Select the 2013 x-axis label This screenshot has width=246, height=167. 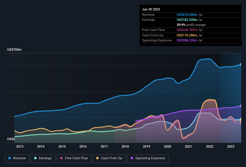point(20,146)
